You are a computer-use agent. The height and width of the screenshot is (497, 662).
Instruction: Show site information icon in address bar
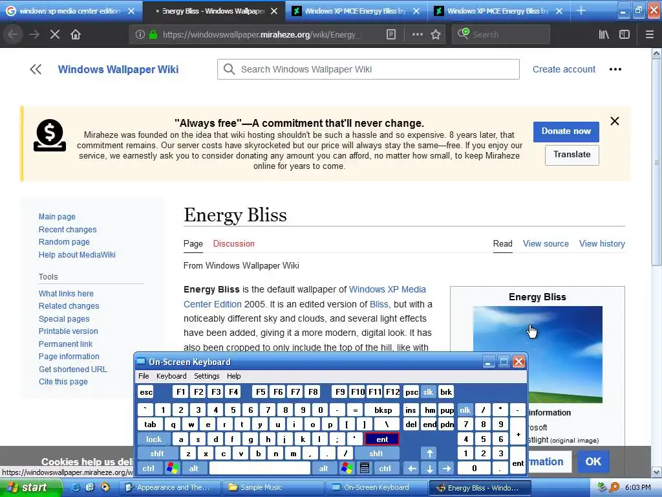coord(140,35)
